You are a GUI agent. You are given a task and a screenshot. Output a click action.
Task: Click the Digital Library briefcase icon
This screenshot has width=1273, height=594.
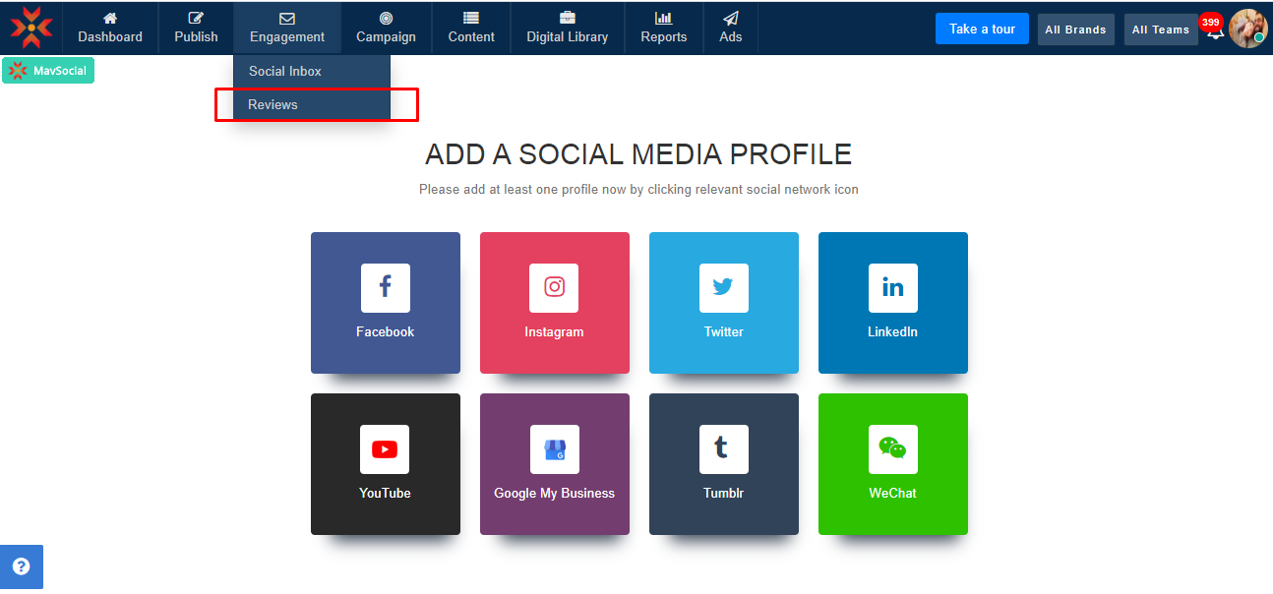(x=568, y=18)
